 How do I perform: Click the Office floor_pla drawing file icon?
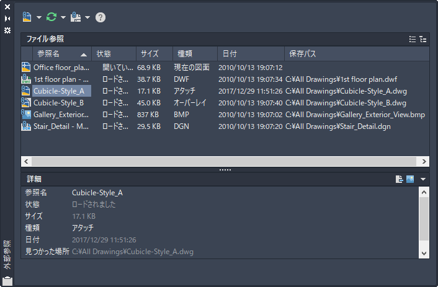click(26, 68)
